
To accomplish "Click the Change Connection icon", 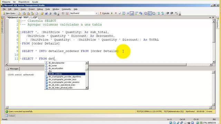I will tap(67, 13).
